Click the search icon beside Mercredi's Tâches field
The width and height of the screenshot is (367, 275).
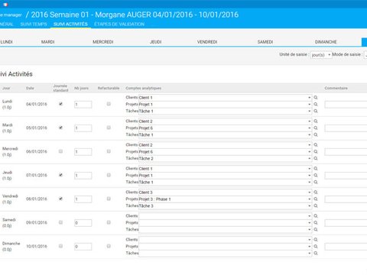pos(316,159)
